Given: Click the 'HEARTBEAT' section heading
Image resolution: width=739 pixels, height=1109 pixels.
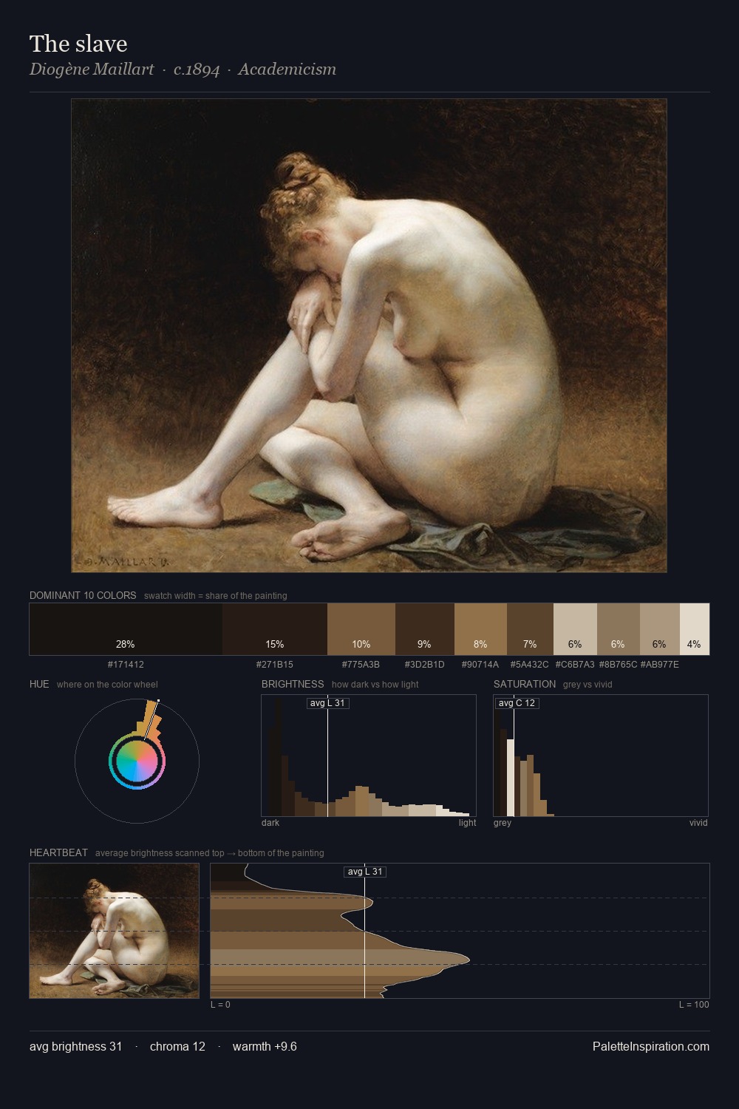Looking at the screenshot, I should click(x=58, y=852).
